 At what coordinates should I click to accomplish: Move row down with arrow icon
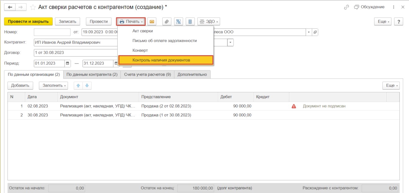pyautogui.click(x=87, y=86)
